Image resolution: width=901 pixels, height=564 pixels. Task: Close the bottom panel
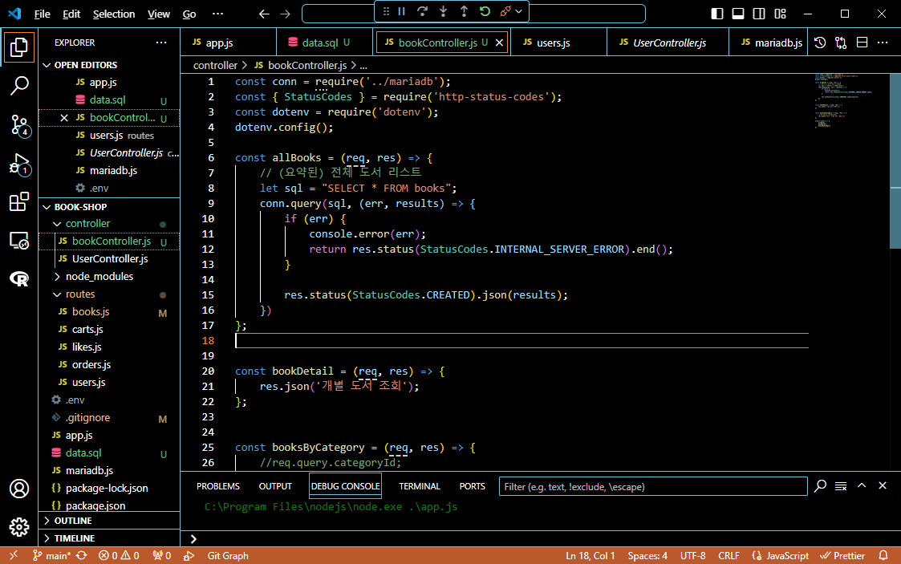coord(883,486)
